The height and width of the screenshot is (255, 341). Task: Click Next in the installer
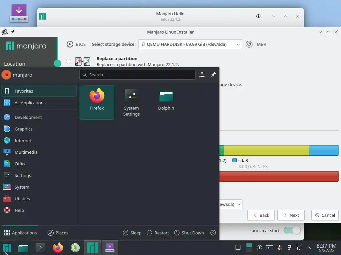tap(291, 215)
